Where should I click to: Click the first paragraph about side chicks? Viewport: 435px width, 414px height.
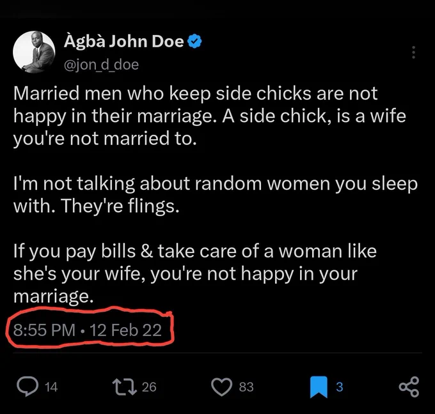coord(210,116)
